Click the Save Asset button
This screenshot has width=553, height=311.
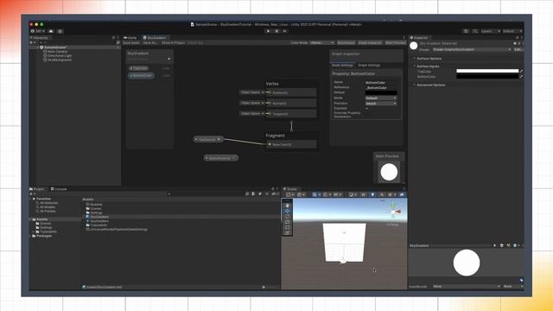(130, 42)
